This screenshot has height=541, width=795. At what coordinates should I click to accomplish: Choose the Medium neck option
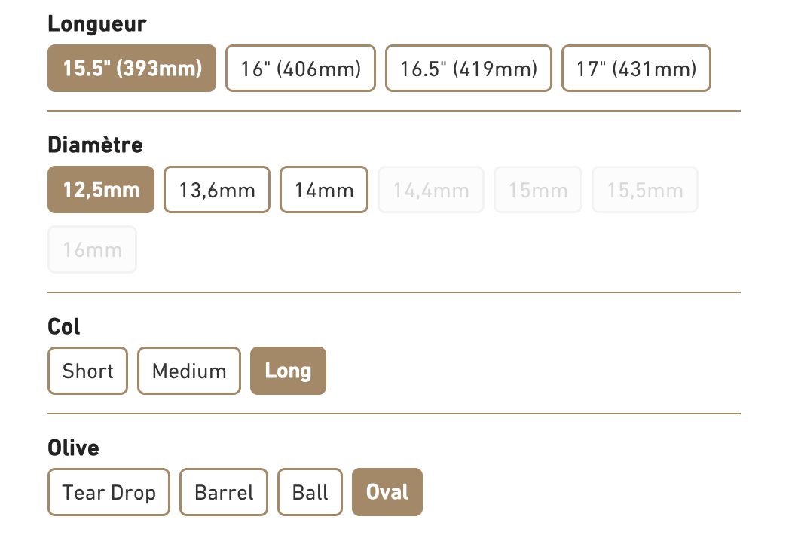[189, 371]
